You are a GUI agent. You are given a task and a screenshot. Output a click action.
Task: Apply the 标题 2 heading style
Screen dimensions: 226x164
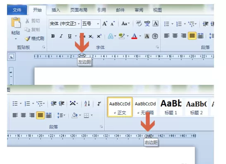coord(197,107)
